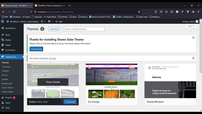Open the New content menu
Image resolution: width=202 pixels, height=114 pixels.
tap(59, 22)
